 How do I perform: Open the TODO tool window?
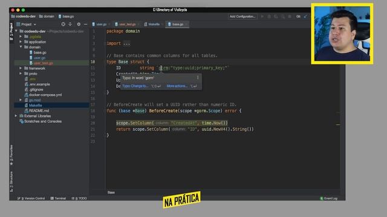(x=79, y=198)
